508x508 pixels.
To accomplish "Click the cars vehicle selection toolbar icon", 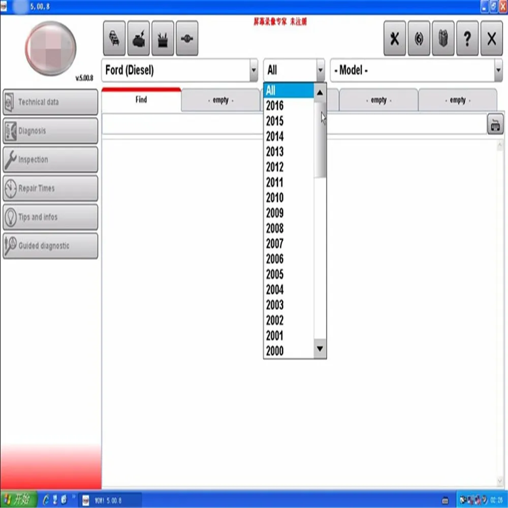I will point(114,38).
